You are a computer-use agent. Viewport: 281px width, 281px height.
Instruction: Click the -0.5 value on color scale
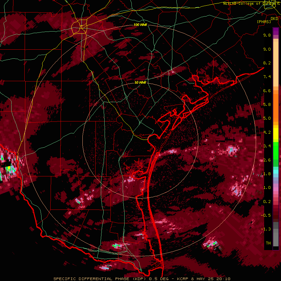(266, 215)
